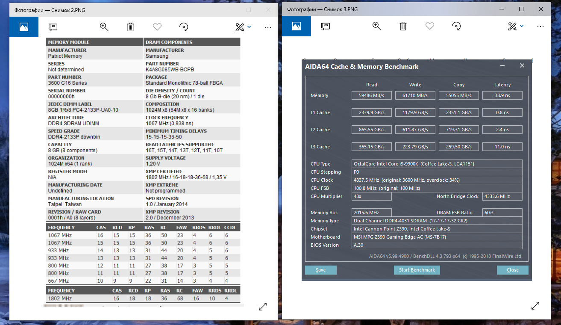This screenshot has height=325, width=561.
Task: Click title bar Фотографии — Снимок 2.PNG
Action: pyautogui.click(x=50, y=10)
